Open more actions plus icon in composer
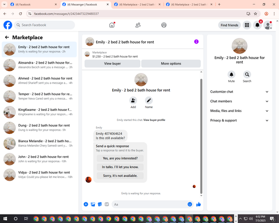The height and width of the screenshot is (223, 279). (86, 205)
